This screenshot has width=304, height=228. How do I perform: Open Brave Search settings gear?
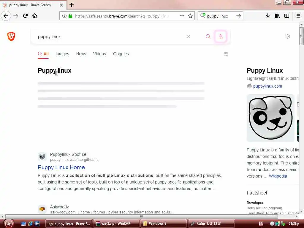[287, 37]
